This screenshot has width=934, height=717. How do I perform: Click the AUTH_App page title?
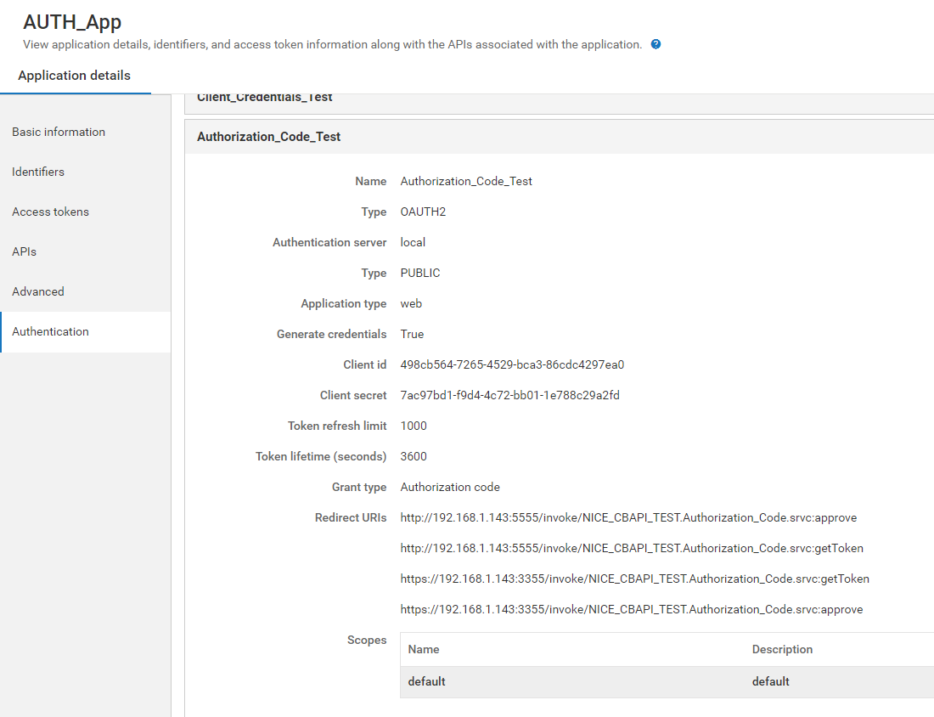coord(72,22)
